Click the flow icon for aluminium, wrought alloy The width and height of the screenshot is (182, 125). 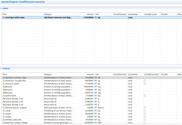4,81
